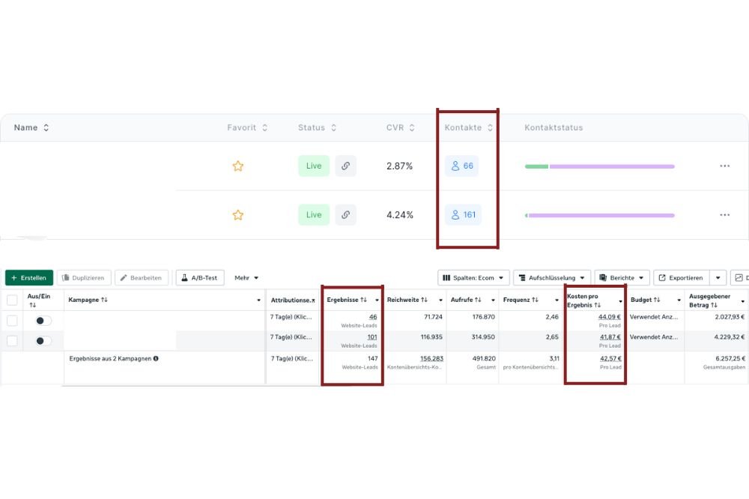Open three-dot menu for the second row

point(724,215)
